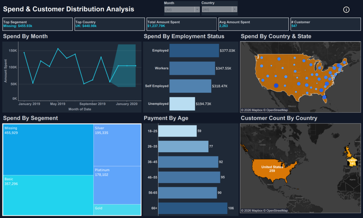Select the 56-65 age bar

click(x=188, y=193)
